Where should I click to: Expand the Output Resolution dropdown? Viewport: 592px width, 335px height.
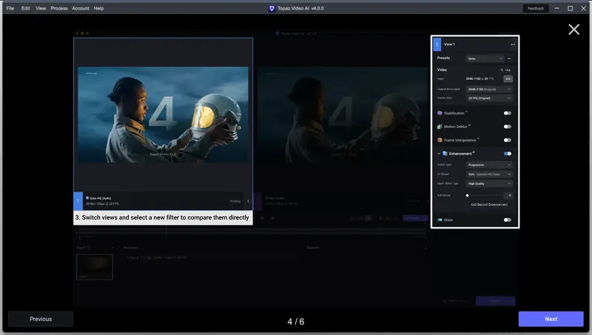coord(489,89)
